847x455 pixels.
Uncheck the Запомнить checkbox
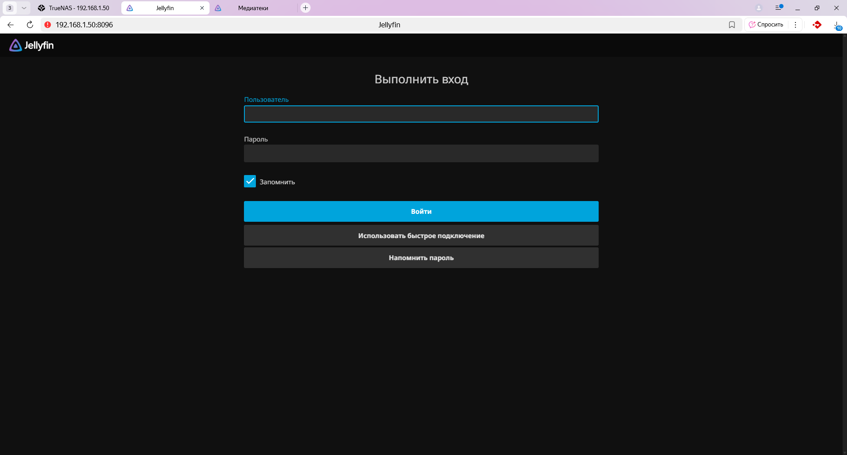click(x=250, y=181)
